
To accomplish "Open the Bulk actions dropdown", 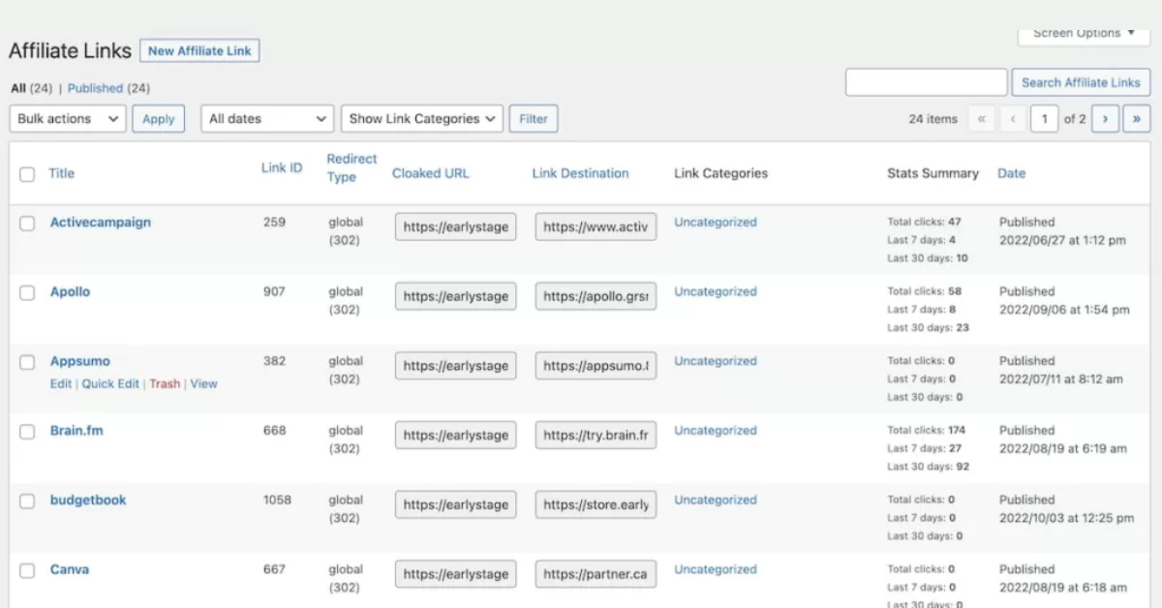I will coord(68,119).
